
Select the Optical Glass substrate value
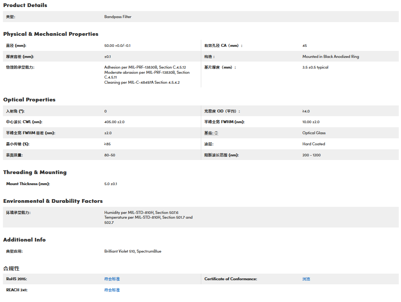coord(314,133)
